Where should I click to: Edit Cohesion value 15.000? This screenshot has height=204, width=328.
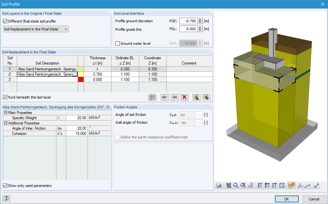coord(77,133)
